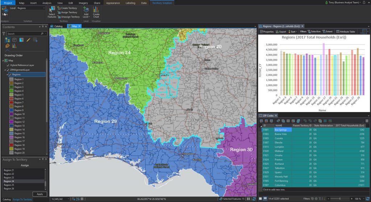Click the Create Chart icon

pyautogui.click(x=96, y=12)
